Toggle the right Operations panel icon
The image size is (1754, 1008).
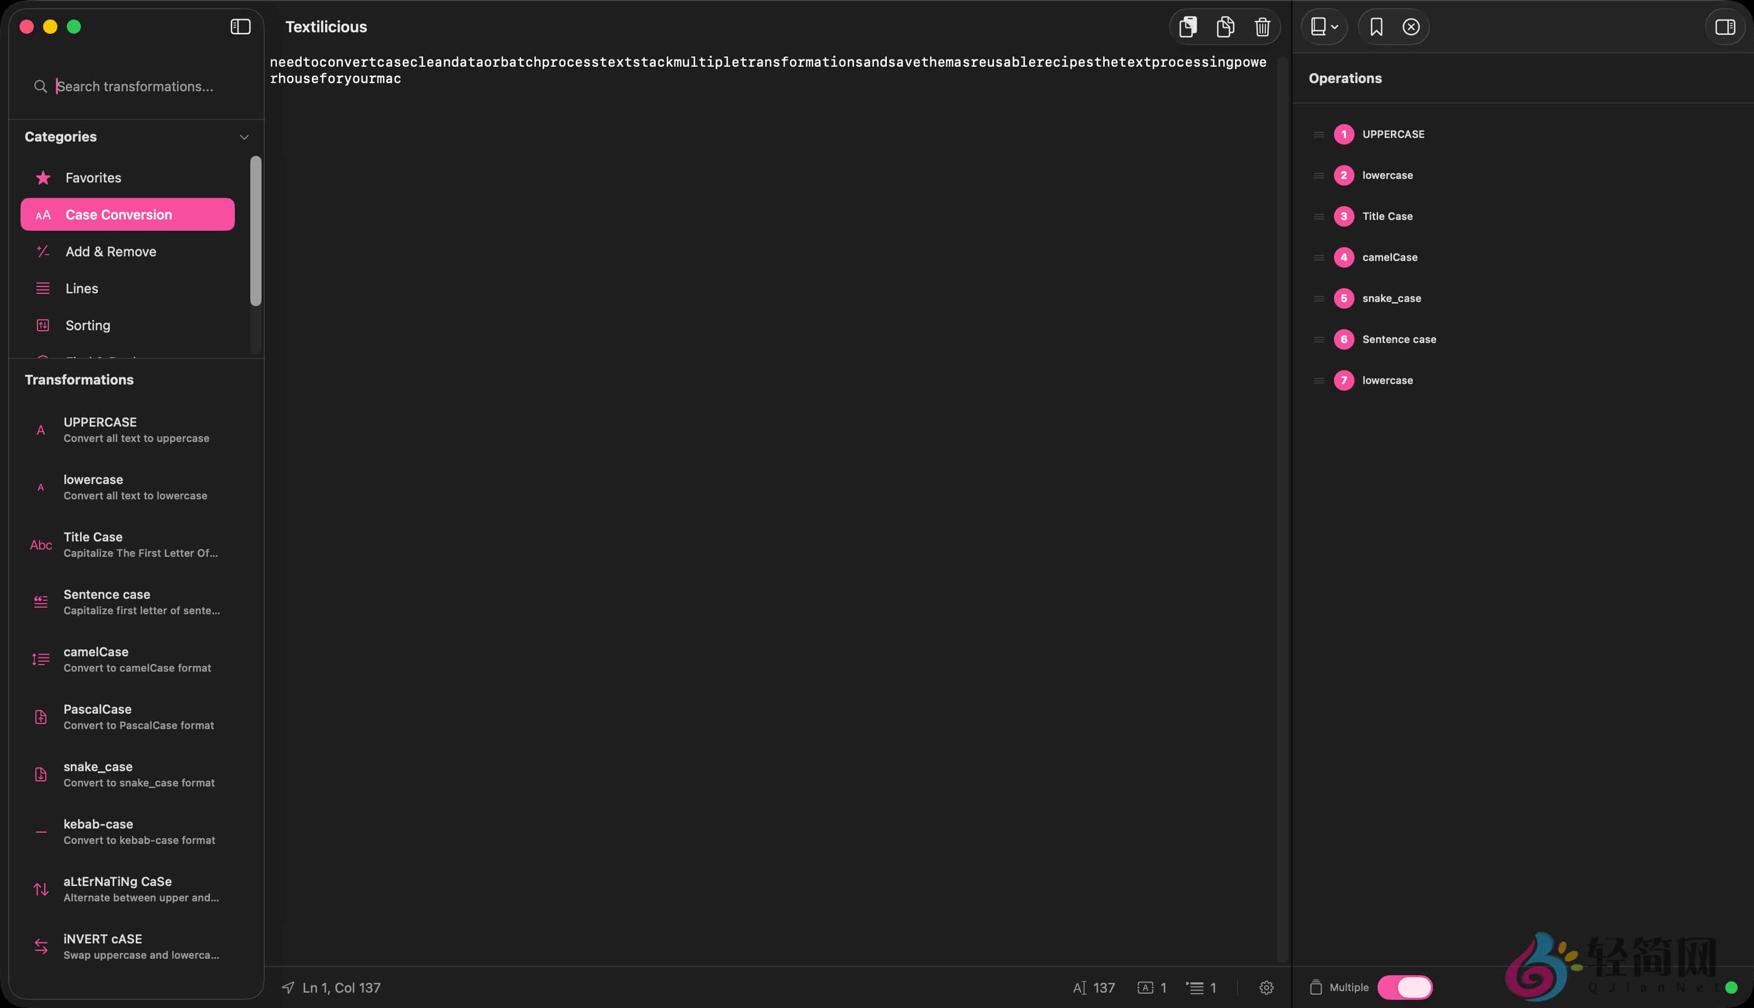click(1725, 27)
